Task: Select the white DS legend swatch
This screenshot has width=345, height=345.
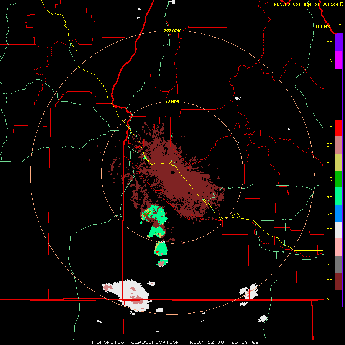Action: point(338,230)
